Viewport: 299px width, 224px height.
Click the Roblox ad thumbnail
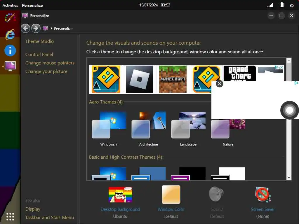(139, 79)
